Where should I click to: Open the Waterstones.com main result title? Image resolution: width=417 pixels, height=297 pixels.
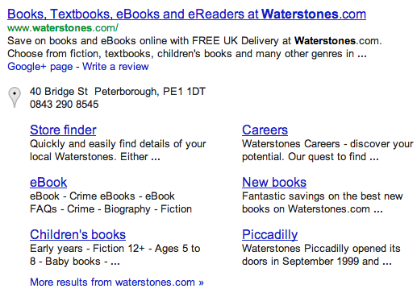coord(186,14)
